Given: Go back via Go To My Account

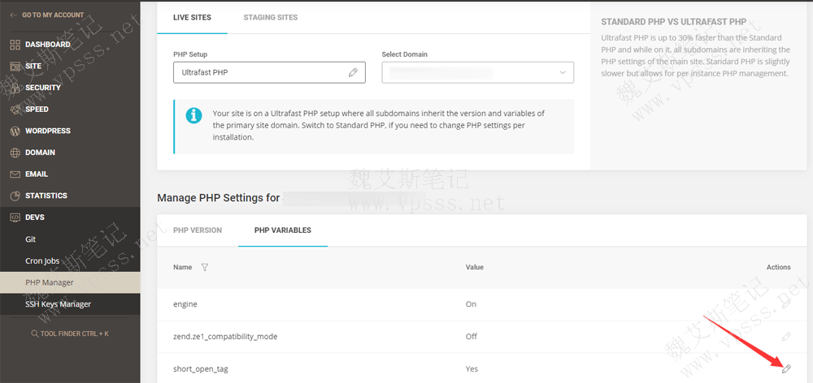Looking at the screenshot, I should tap(50, 15).
